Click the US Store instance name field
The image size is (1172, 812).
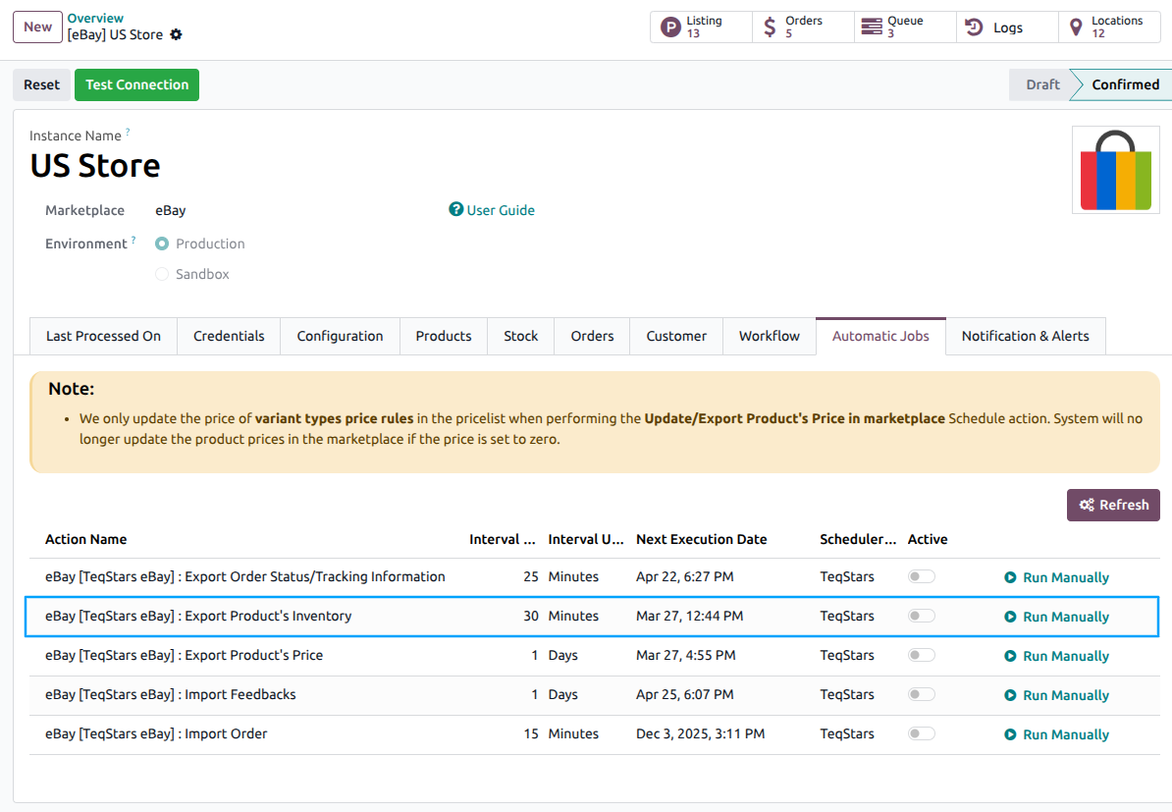[95, 165]
